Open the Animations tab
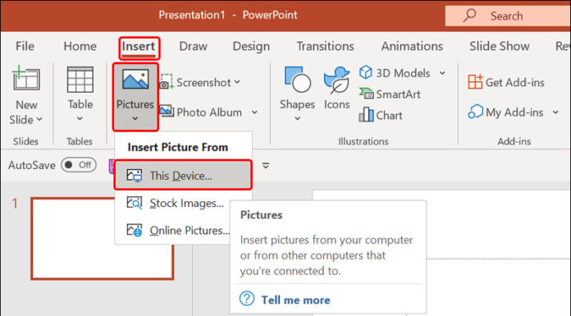 coord(412,46)
